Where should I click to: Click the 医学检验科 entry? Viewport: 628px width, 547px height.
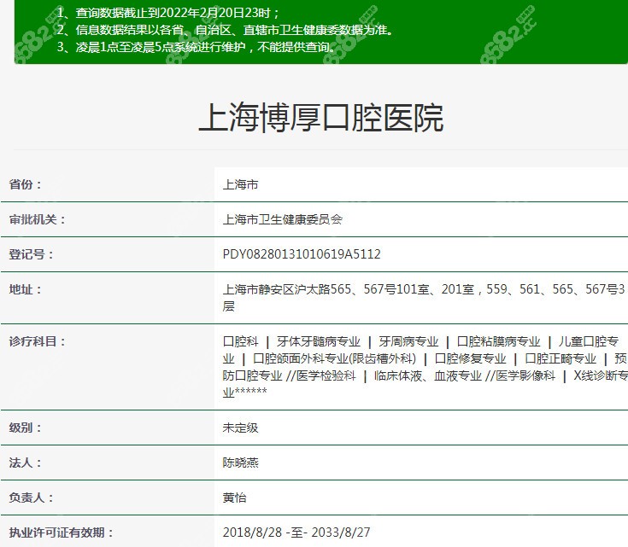tap(326, 375)
